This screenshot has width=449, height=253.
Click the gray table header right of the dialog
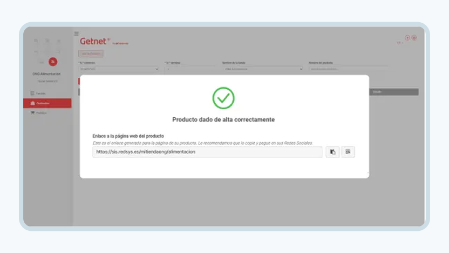pyautogui.click(x=394, y=92)
